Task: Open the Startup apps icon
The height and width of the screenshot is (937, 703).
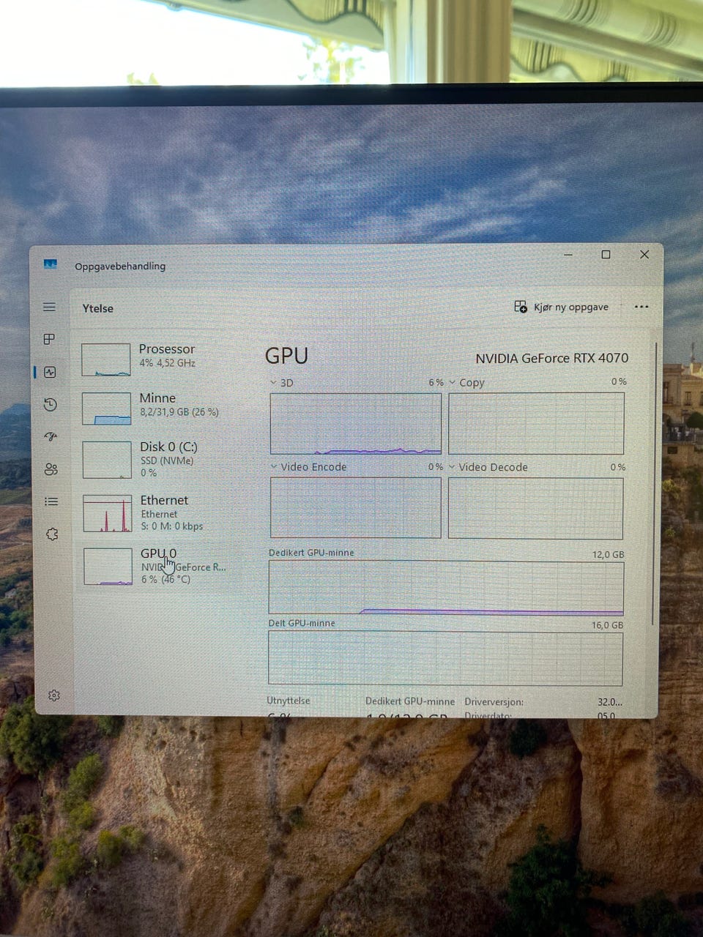Action: click(x=50, y=436)
